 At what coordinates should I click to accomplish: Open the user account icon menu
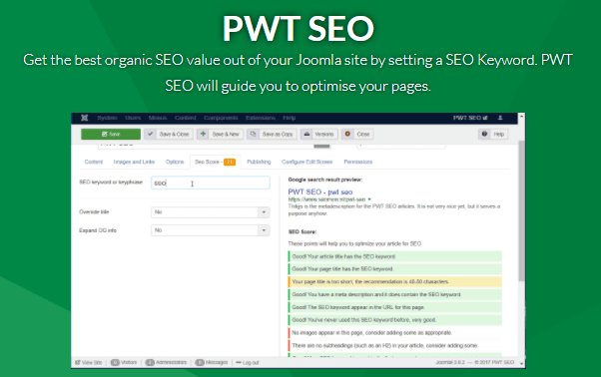coord(500,118)
